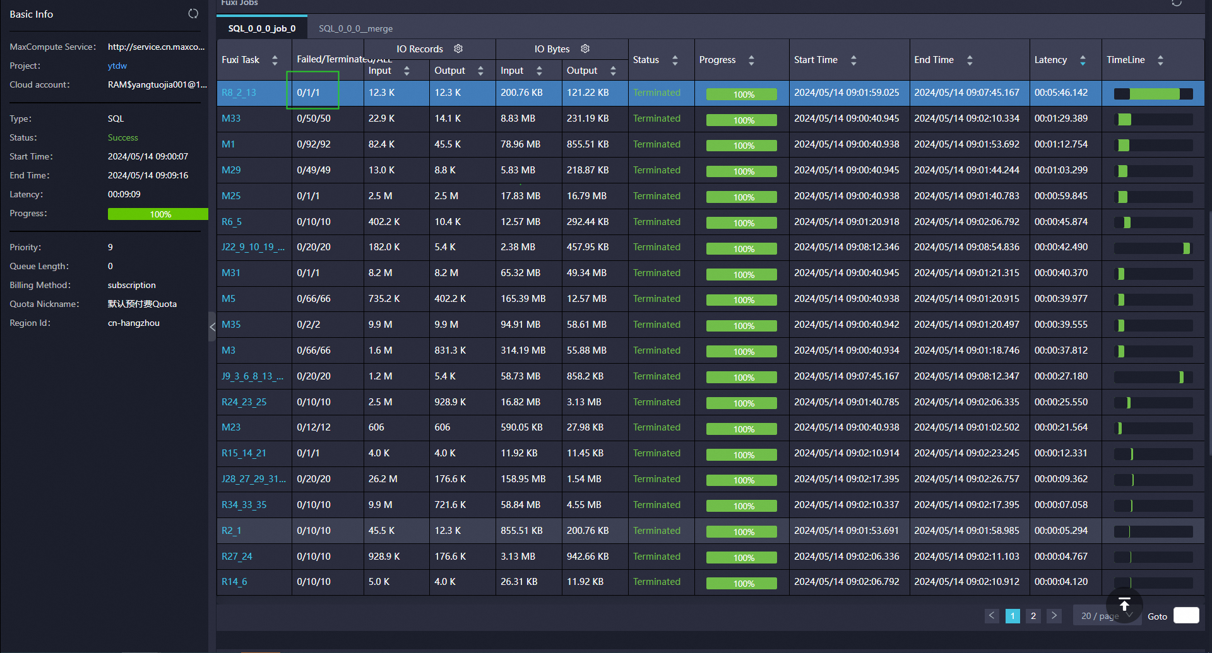Sort by IO Bytes Input column

pos(539,71)
